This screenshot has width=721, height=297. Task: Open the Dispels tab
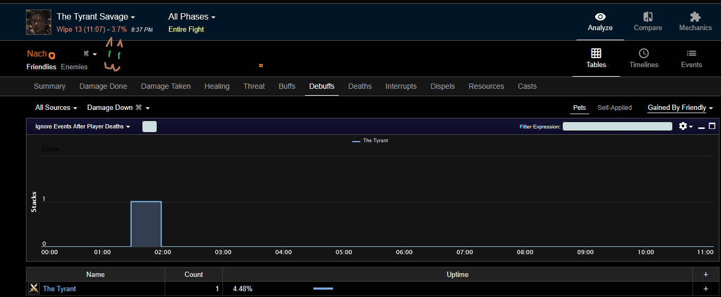coord(443,86)
